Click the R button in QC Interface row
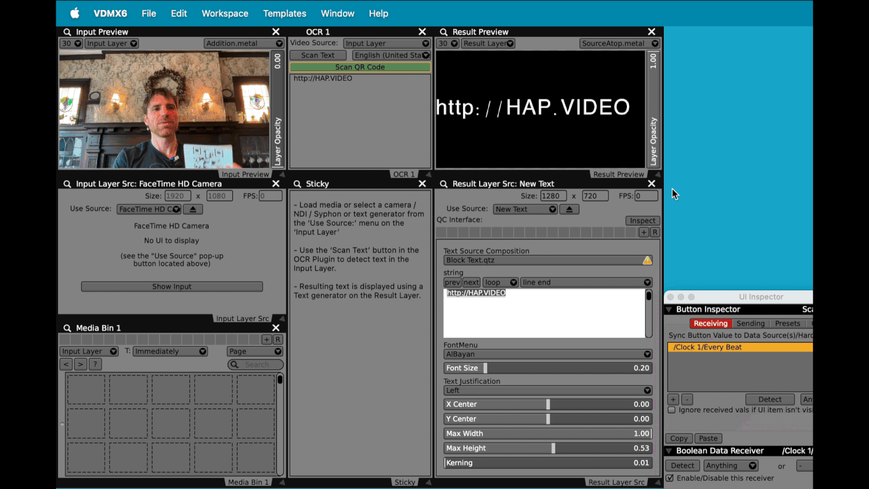869x489 pixels. coord(655,232)
